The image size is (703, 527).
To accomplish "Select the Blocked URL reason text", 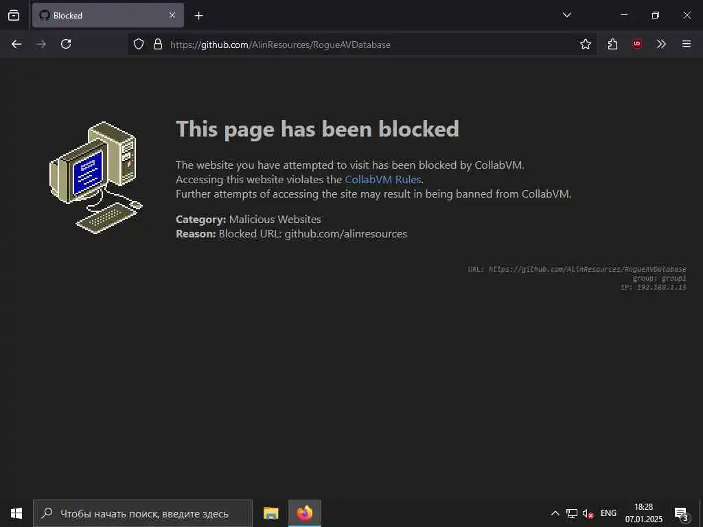I will (291, 233).
